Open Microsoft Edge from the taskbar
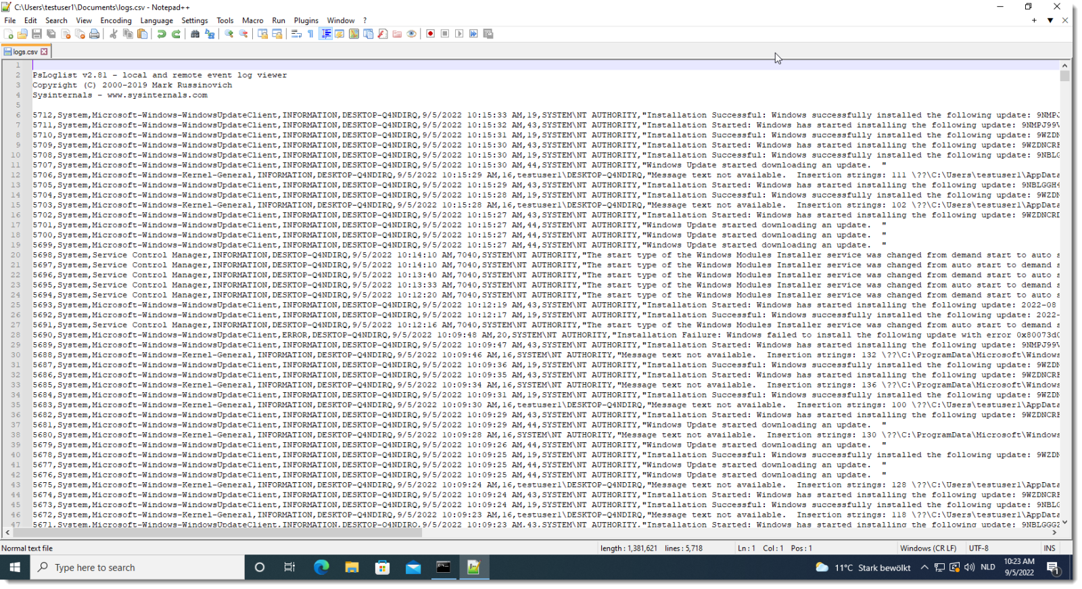Screen dimensions: 1082x589 pyautogui.click(x=321, y=567)
